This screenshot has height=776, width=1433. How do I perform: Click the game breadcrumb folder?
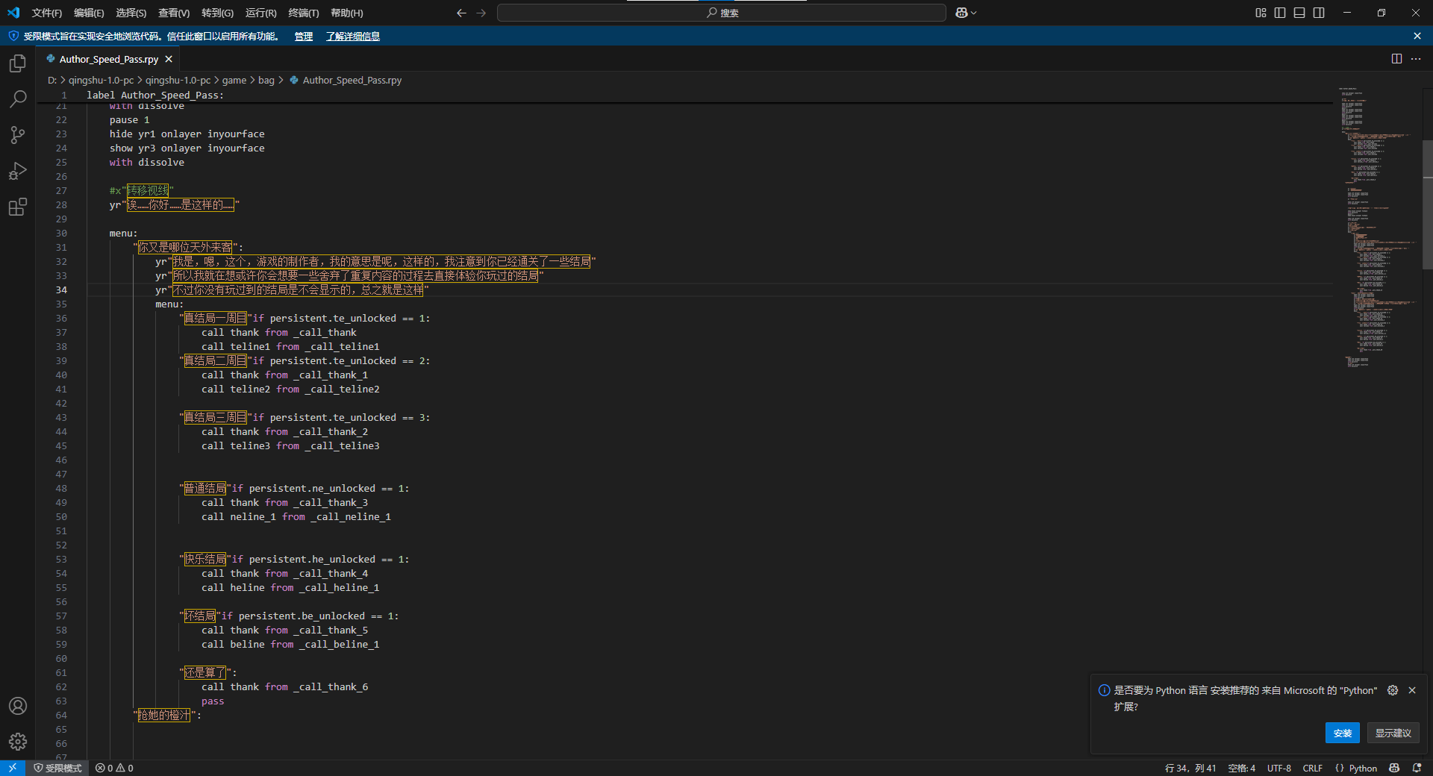(x=234, y=80)
